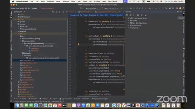Open Music app from the Dock
This screenshot has width=195, height=109.
coord(60,105)
